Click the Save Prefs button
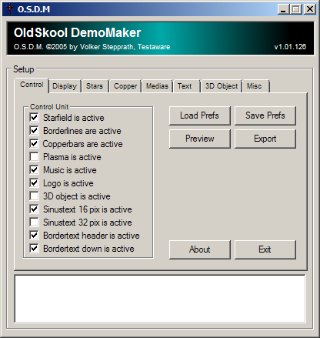 pyautogui.click(x=265, y=115)
